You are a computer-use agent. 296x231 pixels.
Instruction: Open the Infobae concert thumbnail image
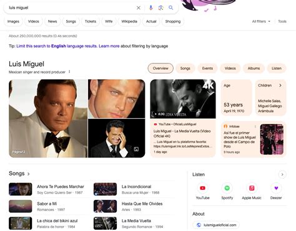(272, 139)
